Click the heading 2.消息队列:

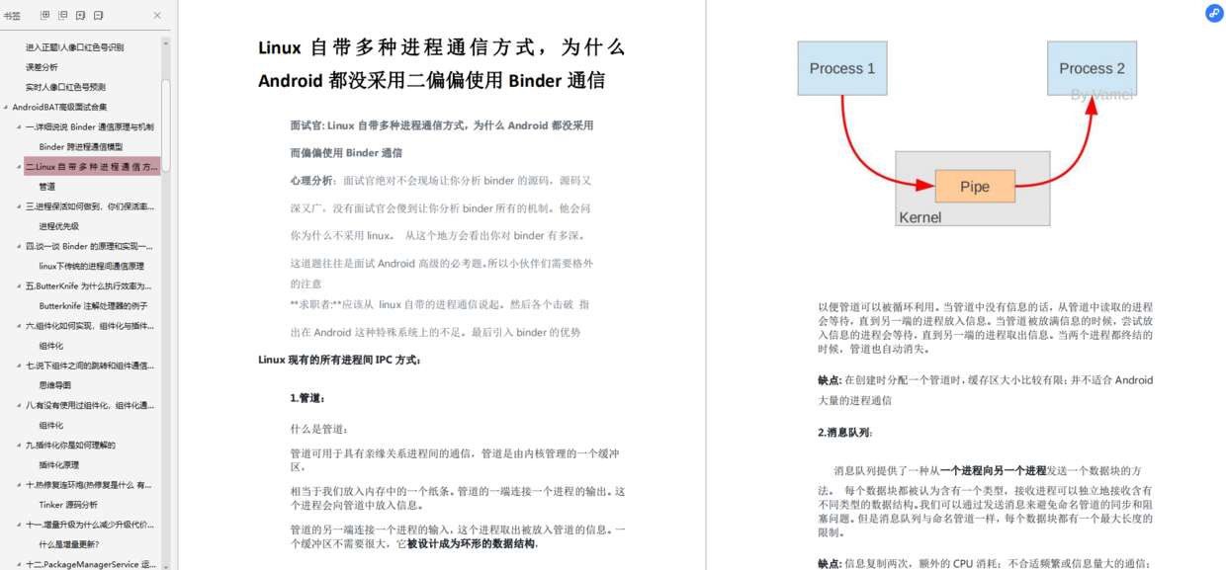845,433
